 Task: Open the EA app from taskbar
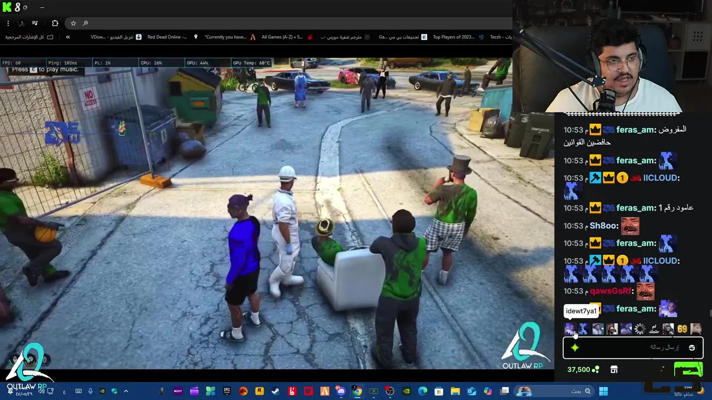click(243, 391)
